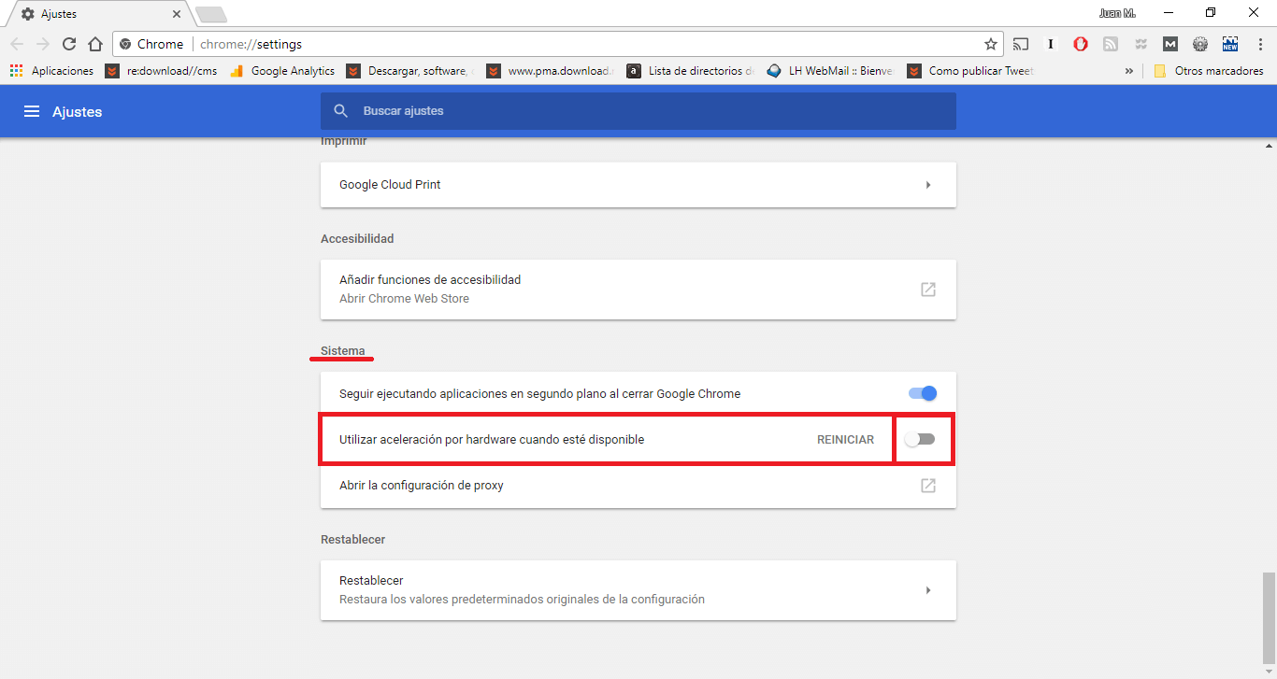Expand the Restablecer settings row

coord(638,590)
